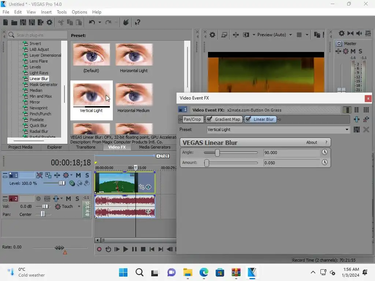The image size is (375, 281).
Task: Click the What's This help icon
Action: tap(137, 22)
